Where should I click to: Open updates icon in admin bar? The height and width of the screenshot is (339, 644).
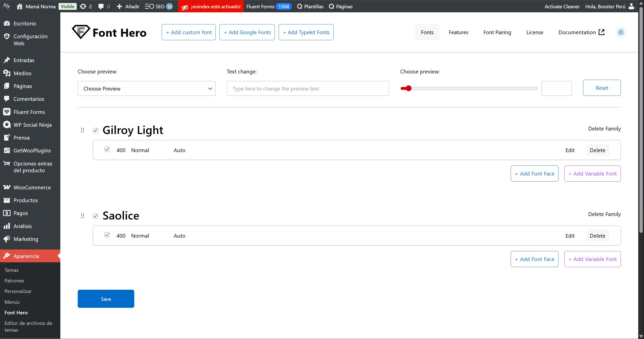[x=83, y=6]
